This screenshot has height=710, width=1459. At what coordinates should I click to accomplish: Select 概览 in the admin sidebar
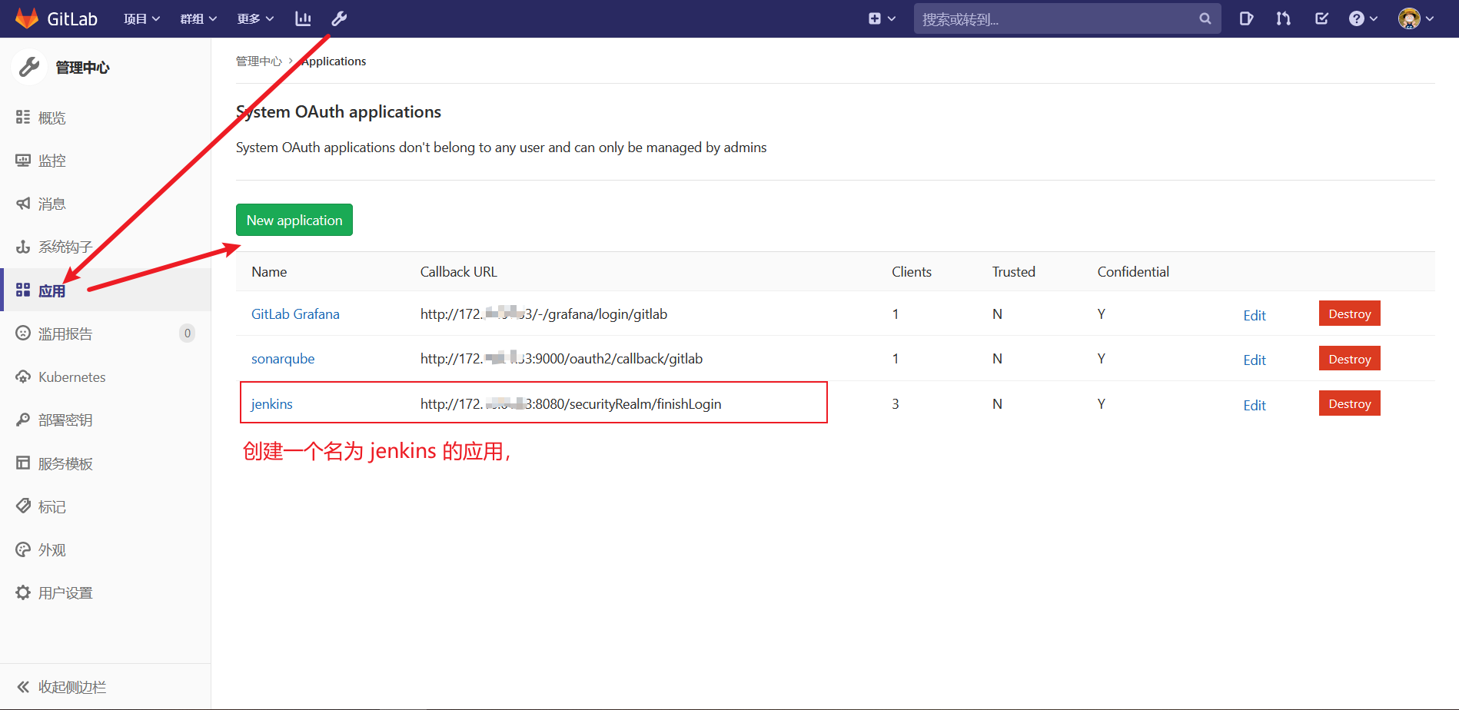pos(52,118)
